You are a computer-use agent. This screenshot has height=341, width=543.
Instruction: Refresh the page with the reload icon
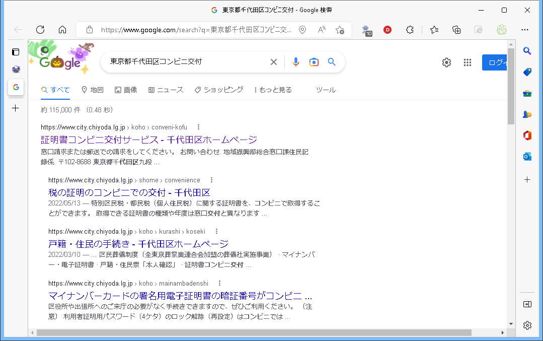(x=40, y=30)
